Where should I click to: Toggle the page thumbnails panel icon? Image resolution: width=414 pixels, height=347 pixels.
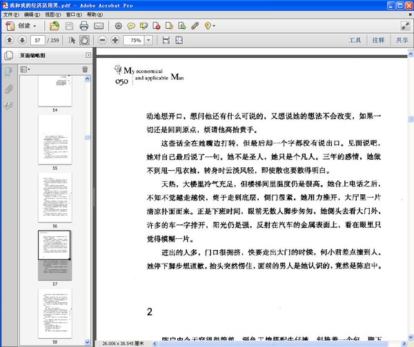point(9,55)
